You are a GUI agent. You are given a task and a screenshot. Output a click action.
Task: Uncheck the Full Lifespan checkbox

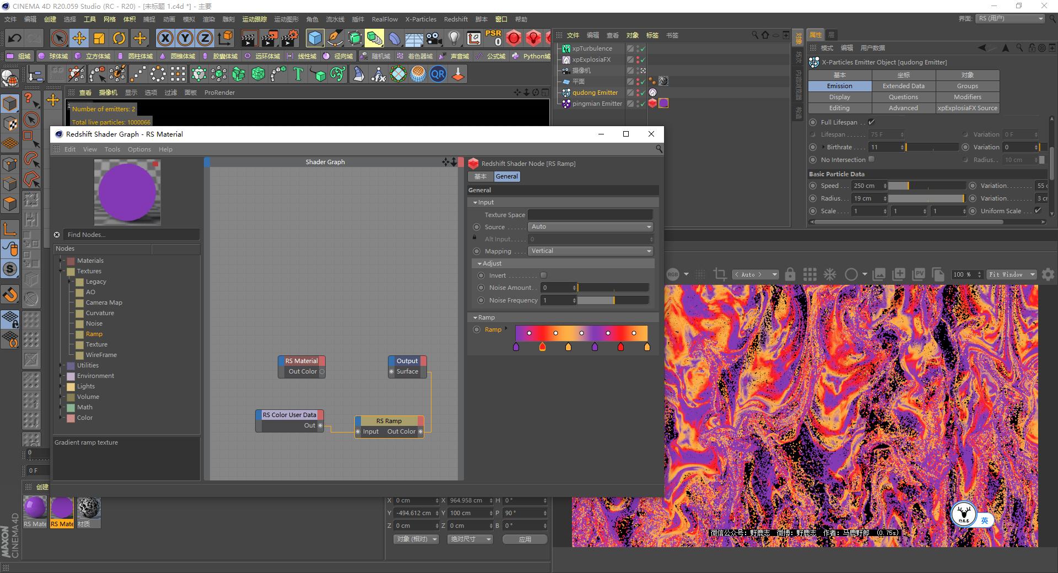[x=872, y=122]
